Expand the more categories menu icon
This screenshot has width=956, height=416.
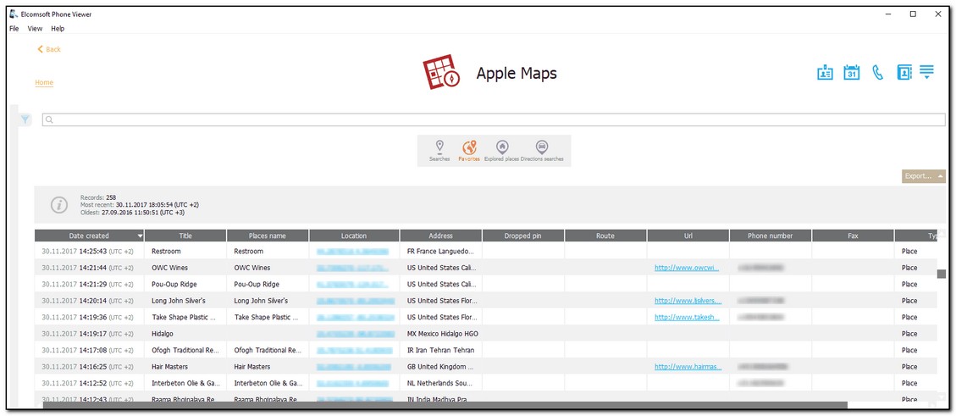click(x=927, y=72)
